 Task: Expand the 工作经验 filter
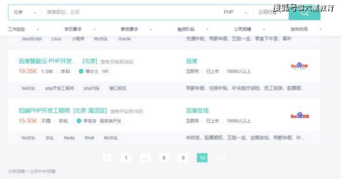point(23,29)
